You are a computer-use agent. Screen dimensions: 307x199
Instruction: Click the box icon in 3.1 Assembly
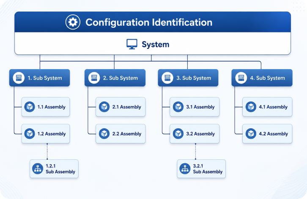point(178,107)
